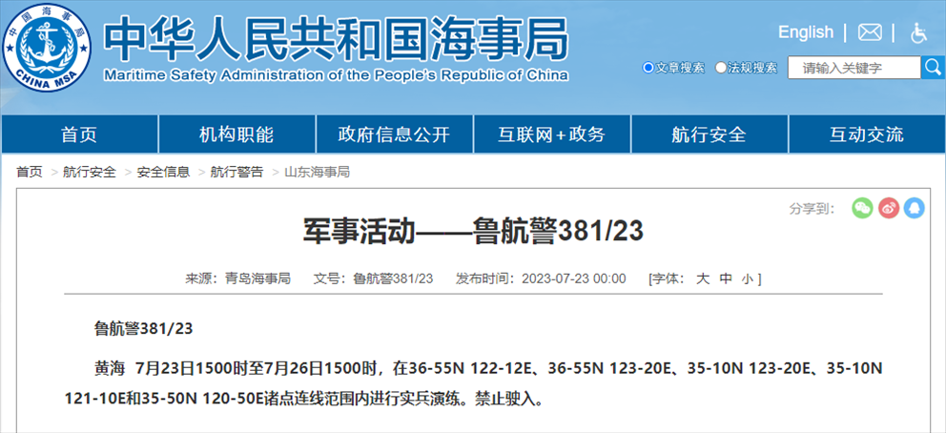The image size is (946, 433).
Task: Open the 互联网+政务 navigation menu
Action: [551, 134]
